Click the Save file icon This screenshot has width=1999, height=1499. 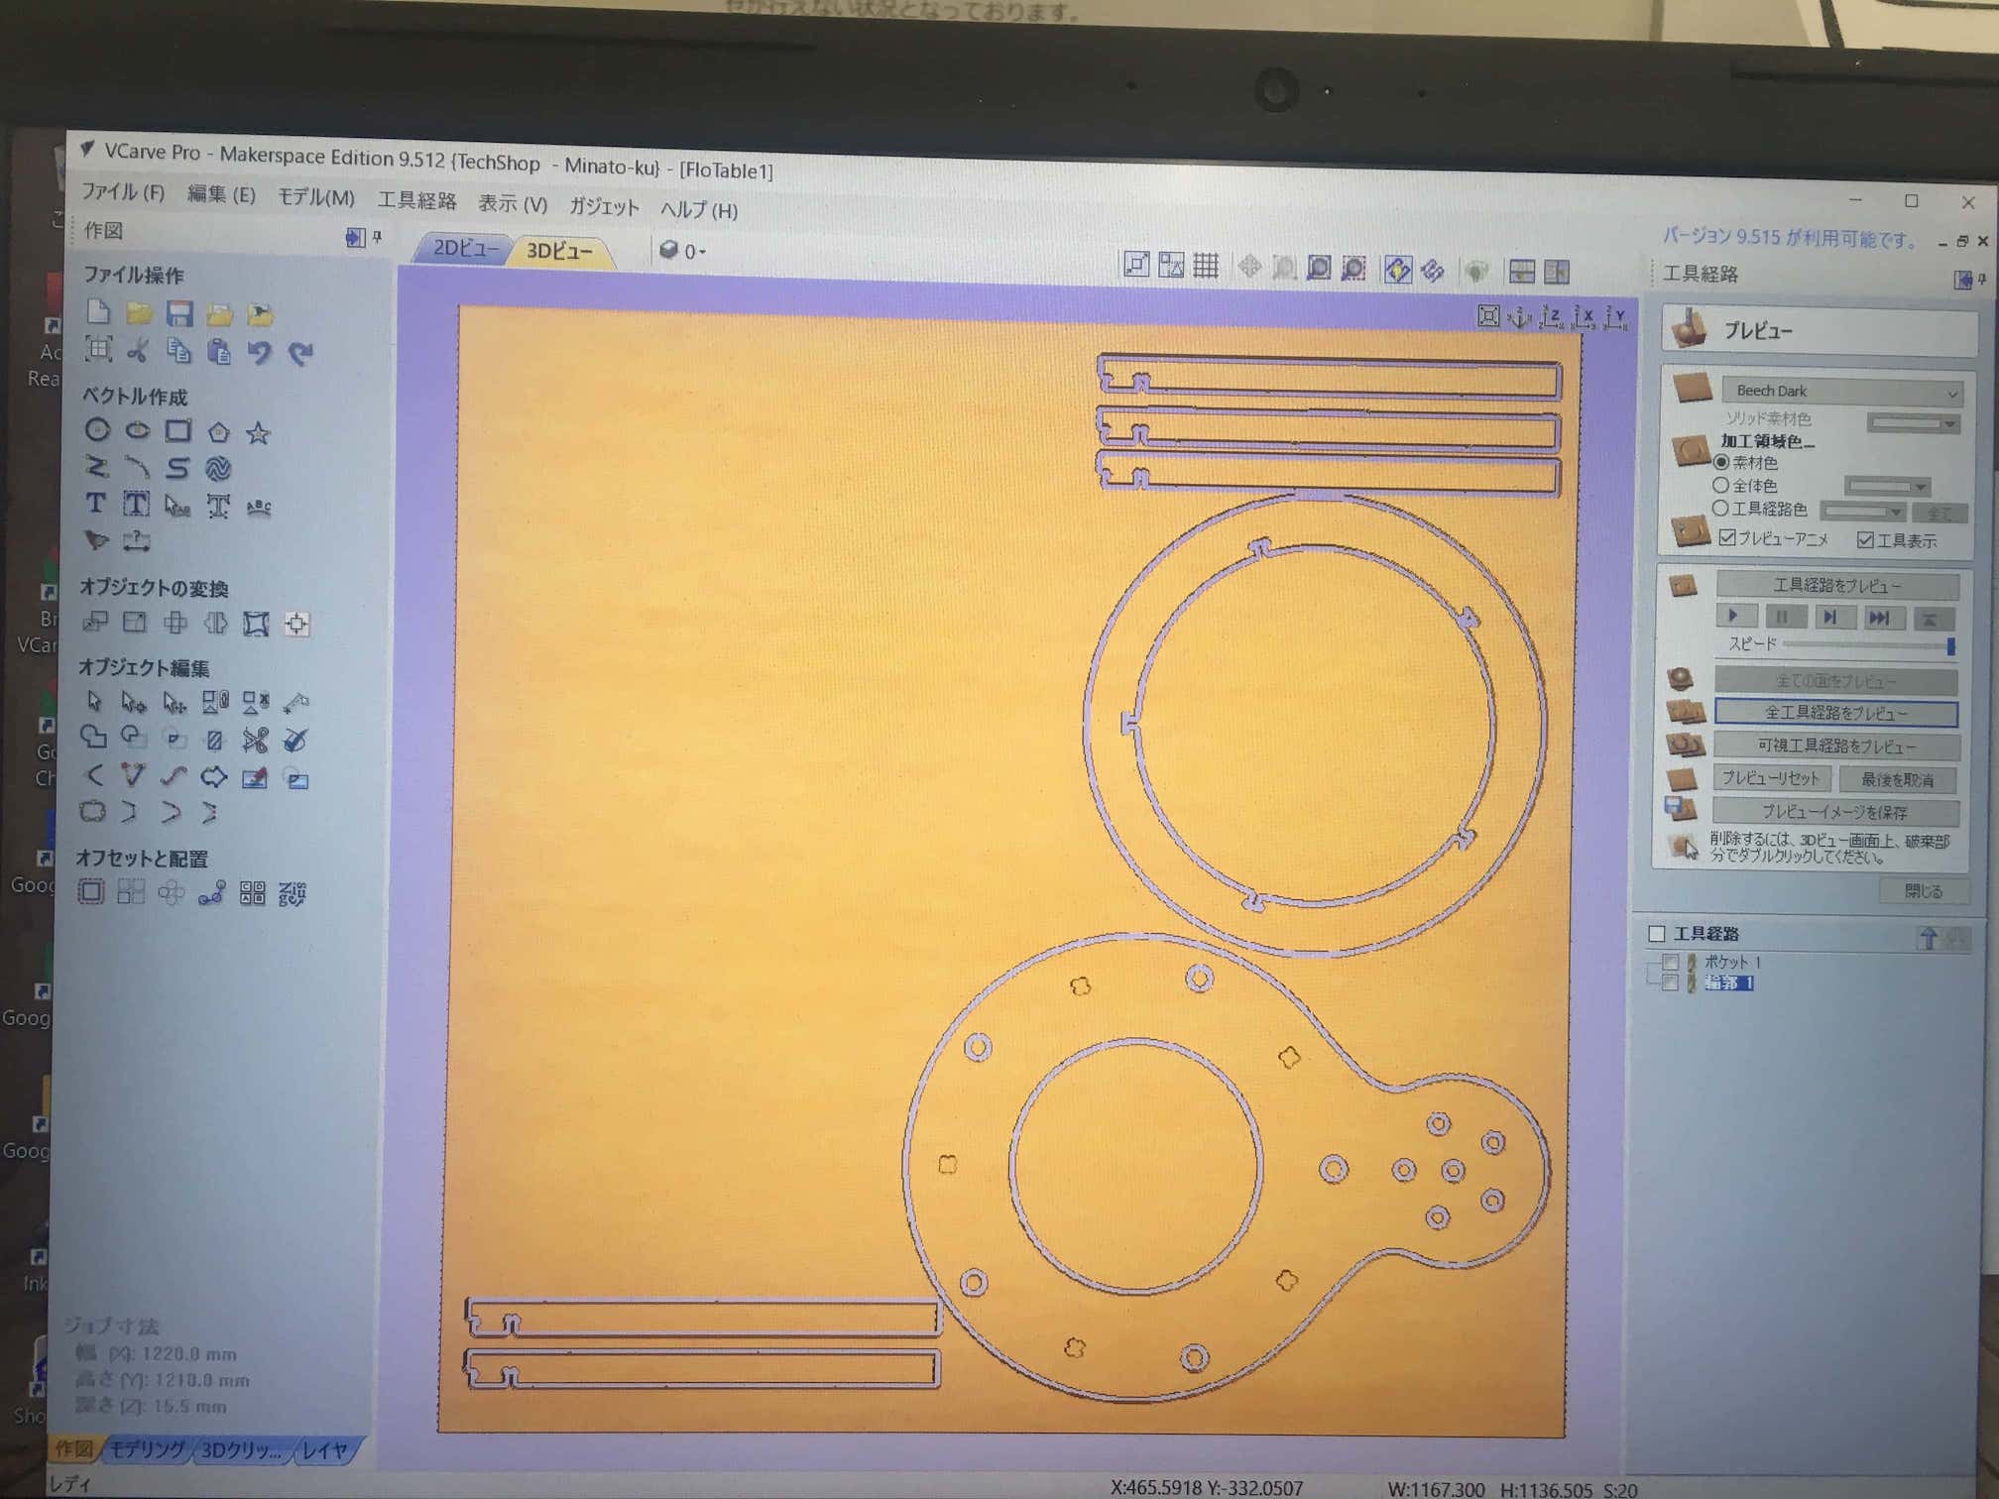[x=179, y=314]
